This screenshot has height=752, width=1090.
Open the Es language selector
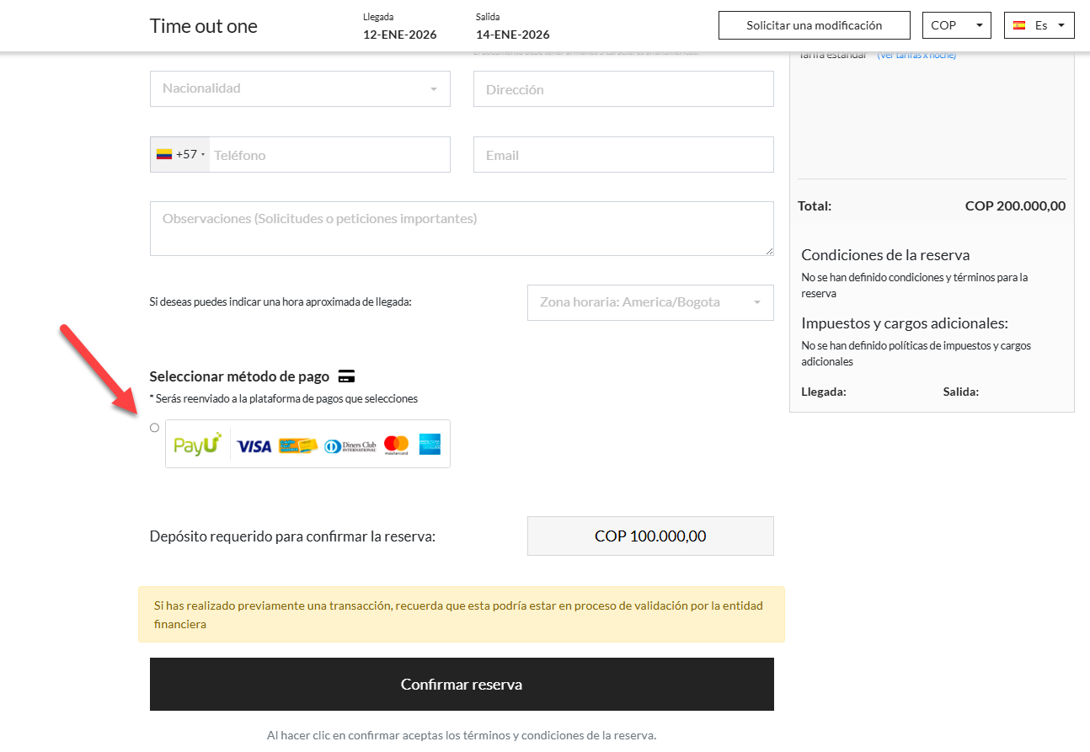pyautogui.click(x=1039, y=25)
